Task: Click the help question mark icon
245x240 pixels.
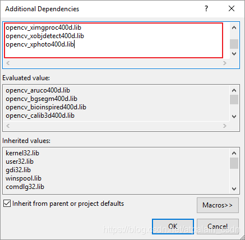Action: click(x=206, y=8)
